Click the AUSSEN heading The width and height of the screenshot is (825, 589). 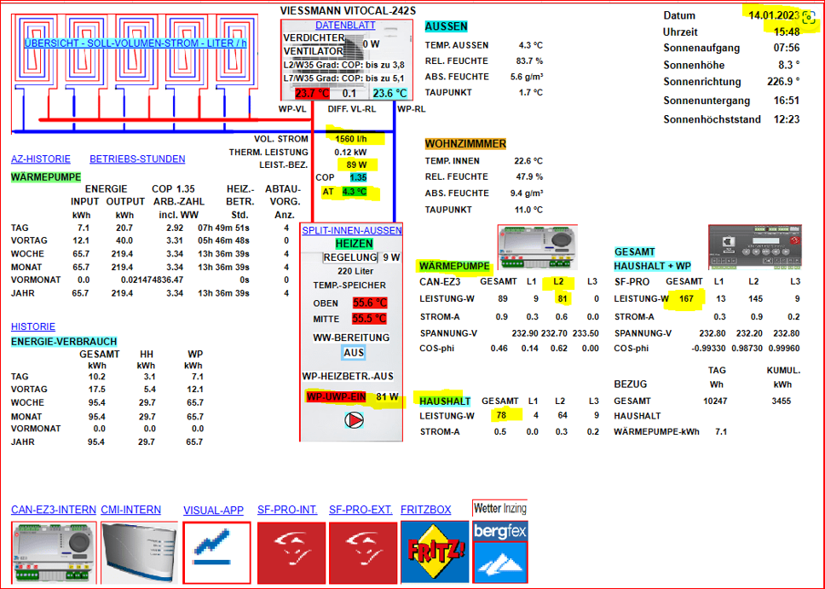(447, 26)
